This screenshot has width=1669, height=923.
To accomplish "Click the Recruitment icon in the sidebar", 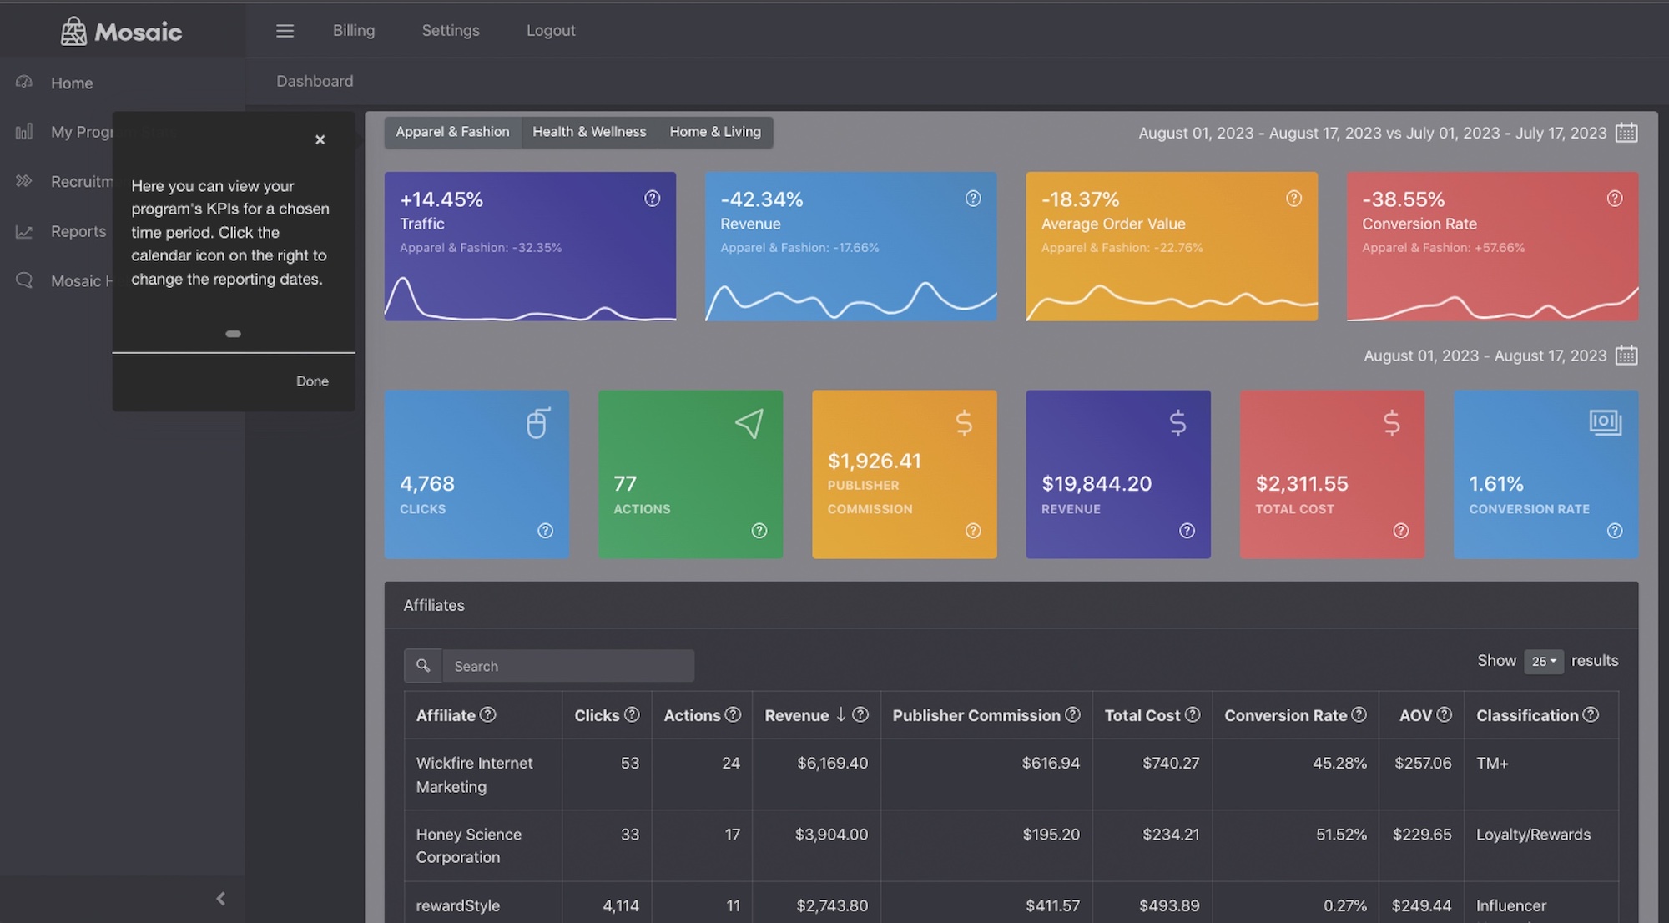I will tap(23, 181).
